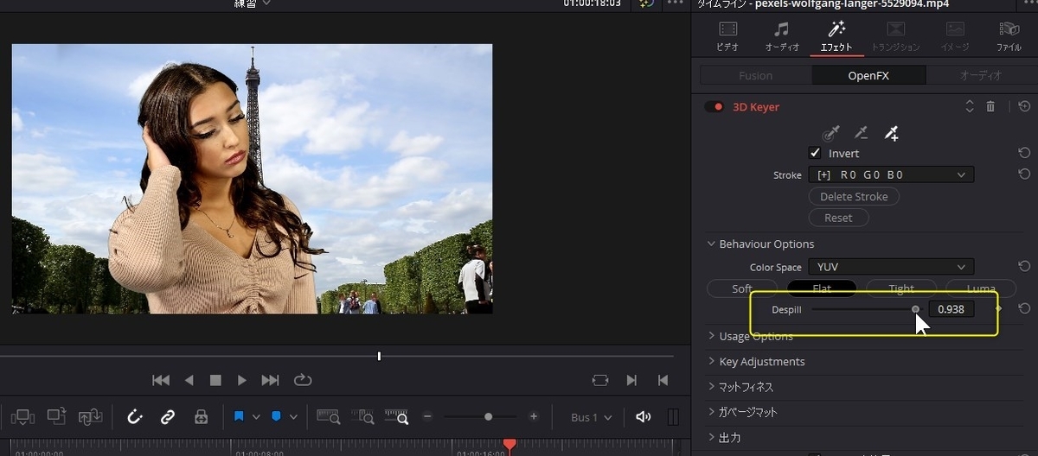
Task: Reset the Despill parameter
Action: [x=1024, y=308]
